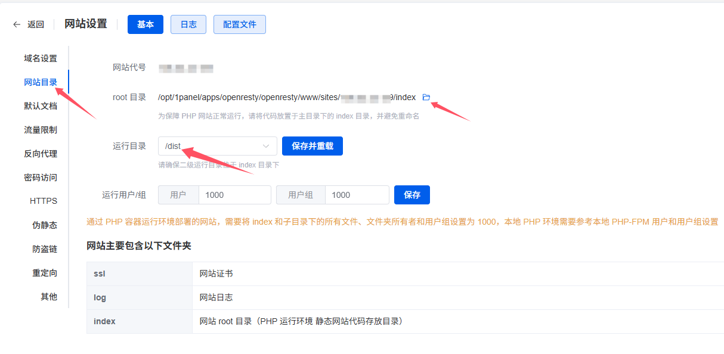The image size is (724, 354).
Task: Go to 防盗链 section
Action: 45,249
